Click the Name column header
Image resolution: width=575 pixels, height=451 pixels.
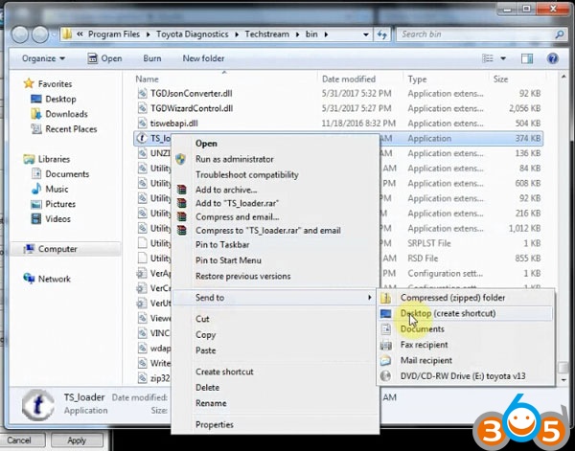pos(148,79)
